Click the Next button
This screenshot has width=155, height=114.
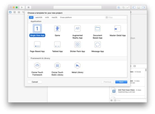[121, 82]
